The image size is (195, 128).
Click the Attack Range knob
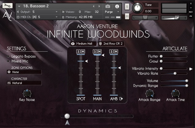pos(150,93)
